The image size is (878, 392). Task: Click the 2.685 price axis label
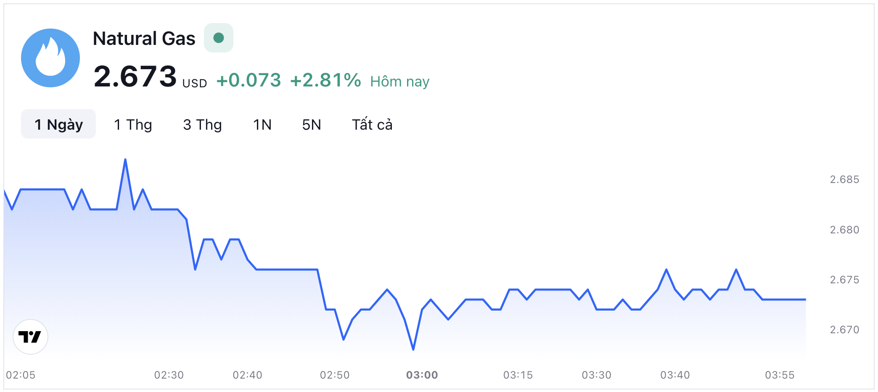[x=844, y=180]
